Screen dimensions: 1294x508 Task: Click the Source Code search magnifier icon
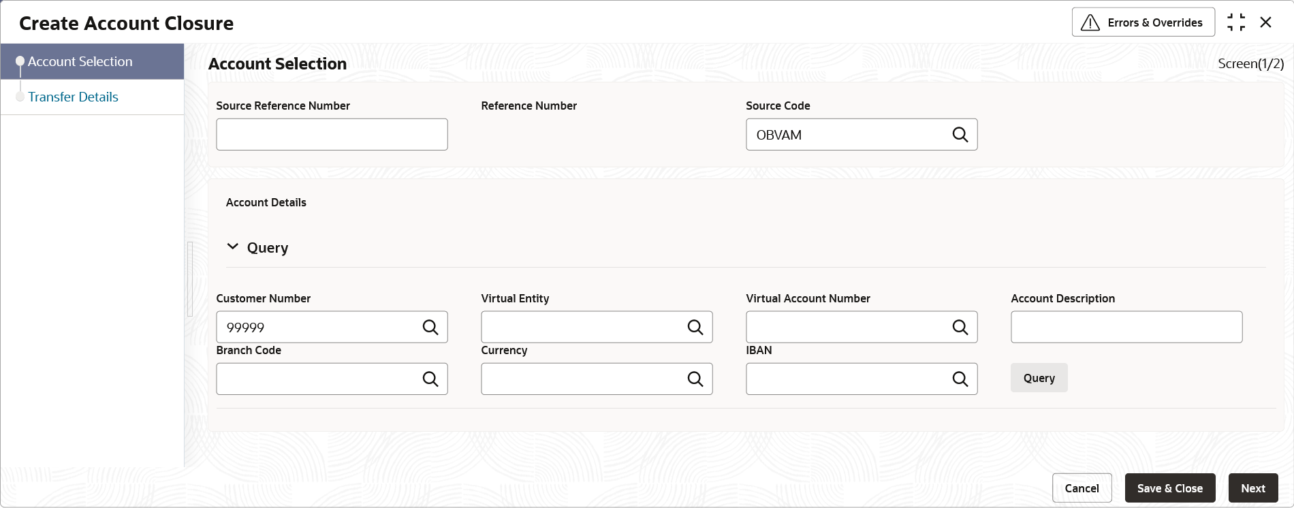(960, 135)
